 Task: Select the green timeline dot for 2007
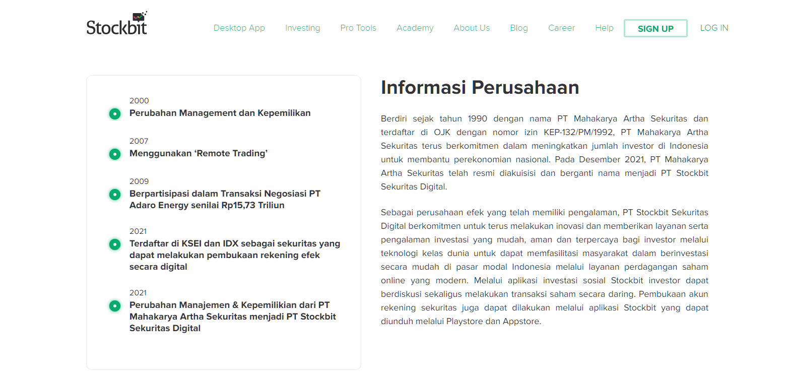pyautogui.click(x=115, y=154)
